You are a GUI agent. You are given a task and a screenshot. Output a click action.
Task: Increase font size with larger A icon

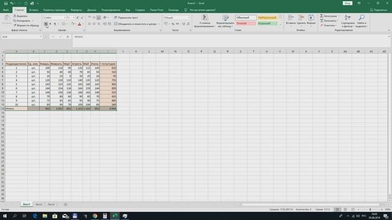(78, 18)
